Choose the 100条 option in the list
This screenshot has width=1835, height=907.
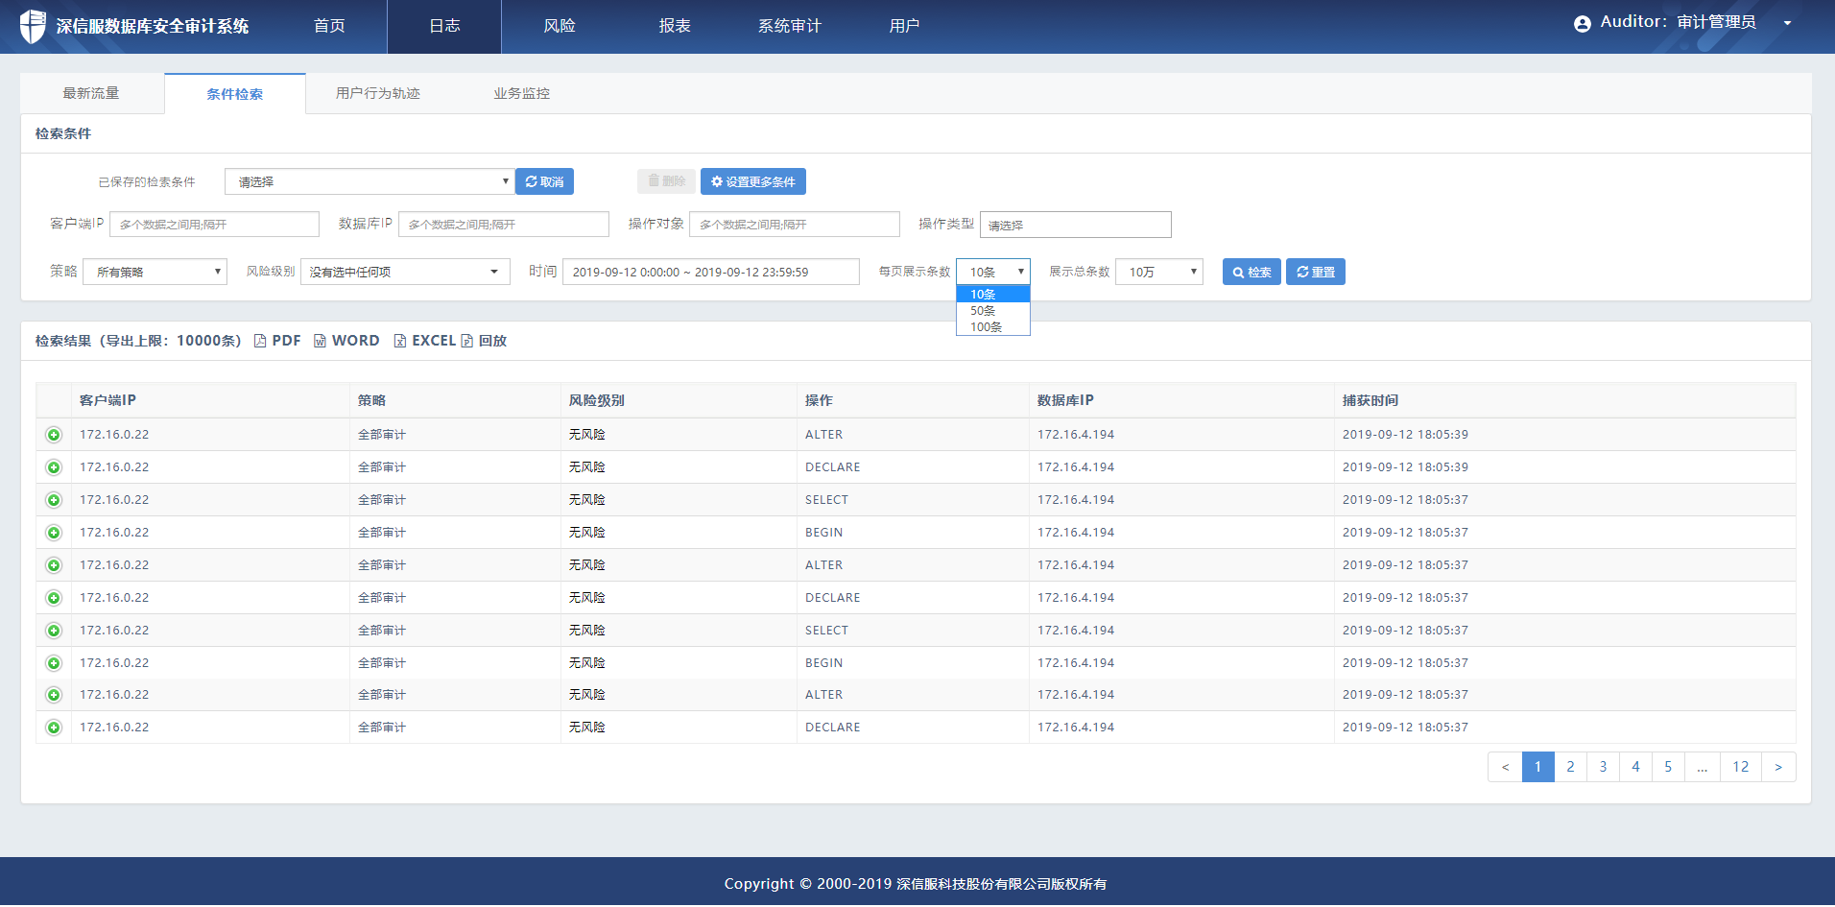(986, 328)
